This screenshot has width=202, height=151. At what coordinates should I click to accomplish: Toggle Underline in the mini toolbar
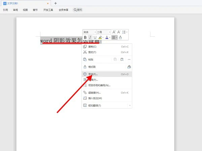point(95,37)
